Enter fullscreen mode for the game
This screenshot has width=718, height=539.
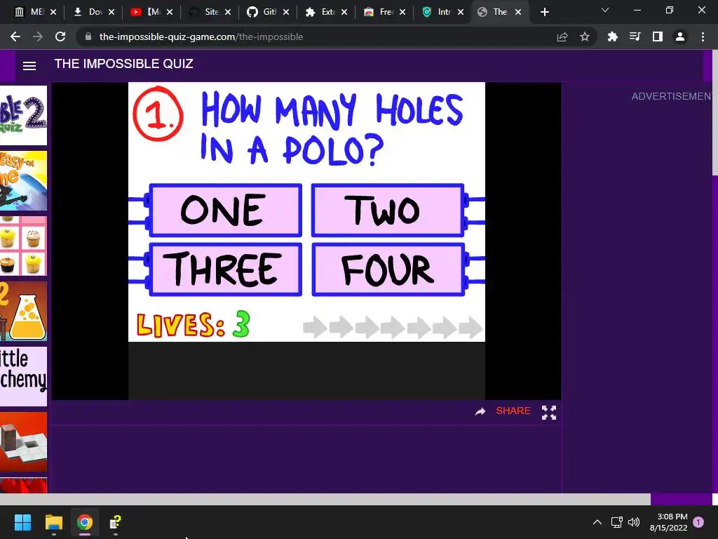[549, 413]
